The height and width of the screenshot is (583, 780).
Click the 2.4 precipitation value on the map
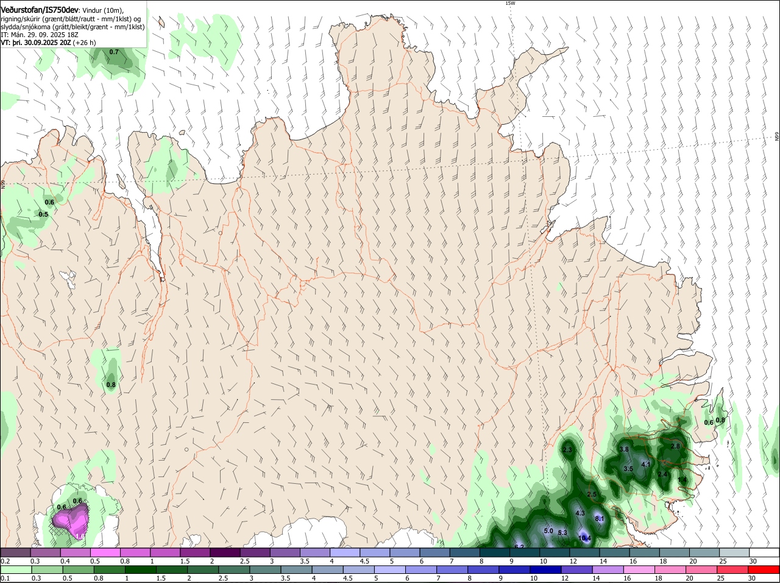tap(663, 474)
